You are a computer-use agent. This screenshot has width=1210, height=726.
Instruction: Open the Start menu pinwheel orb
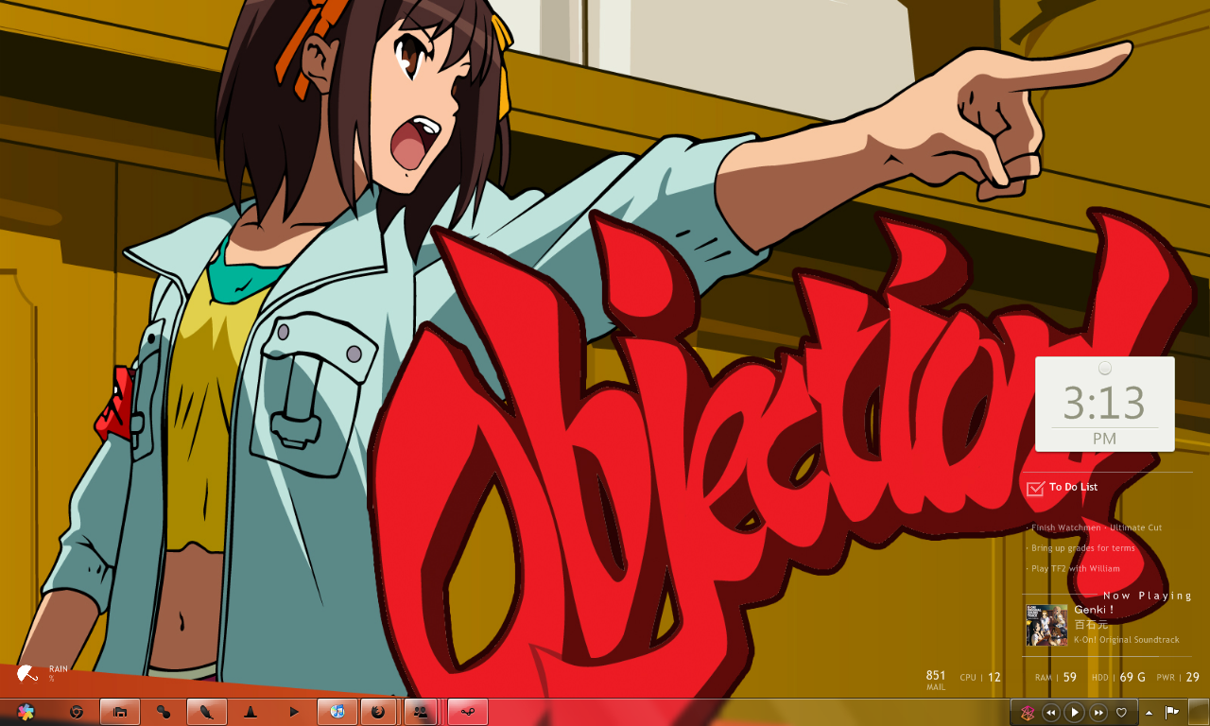26,712
